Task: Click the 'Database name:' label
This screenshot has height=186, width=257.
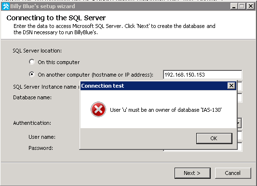Action: click(x=32, y=97)
